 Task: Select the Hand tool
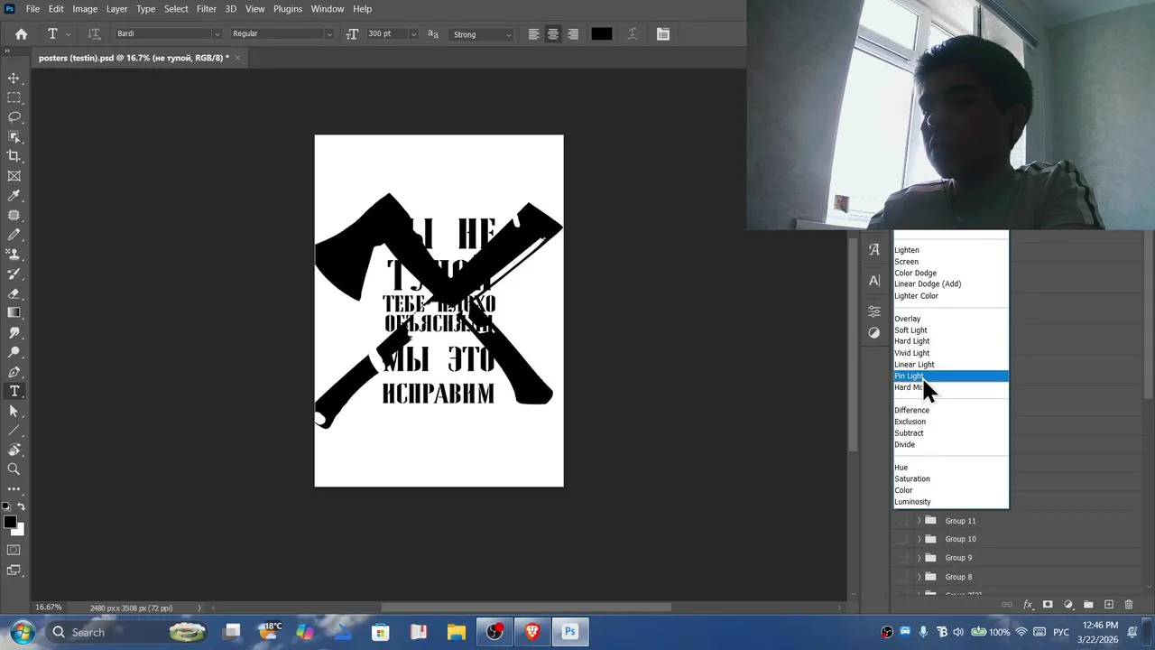point(14,450)
